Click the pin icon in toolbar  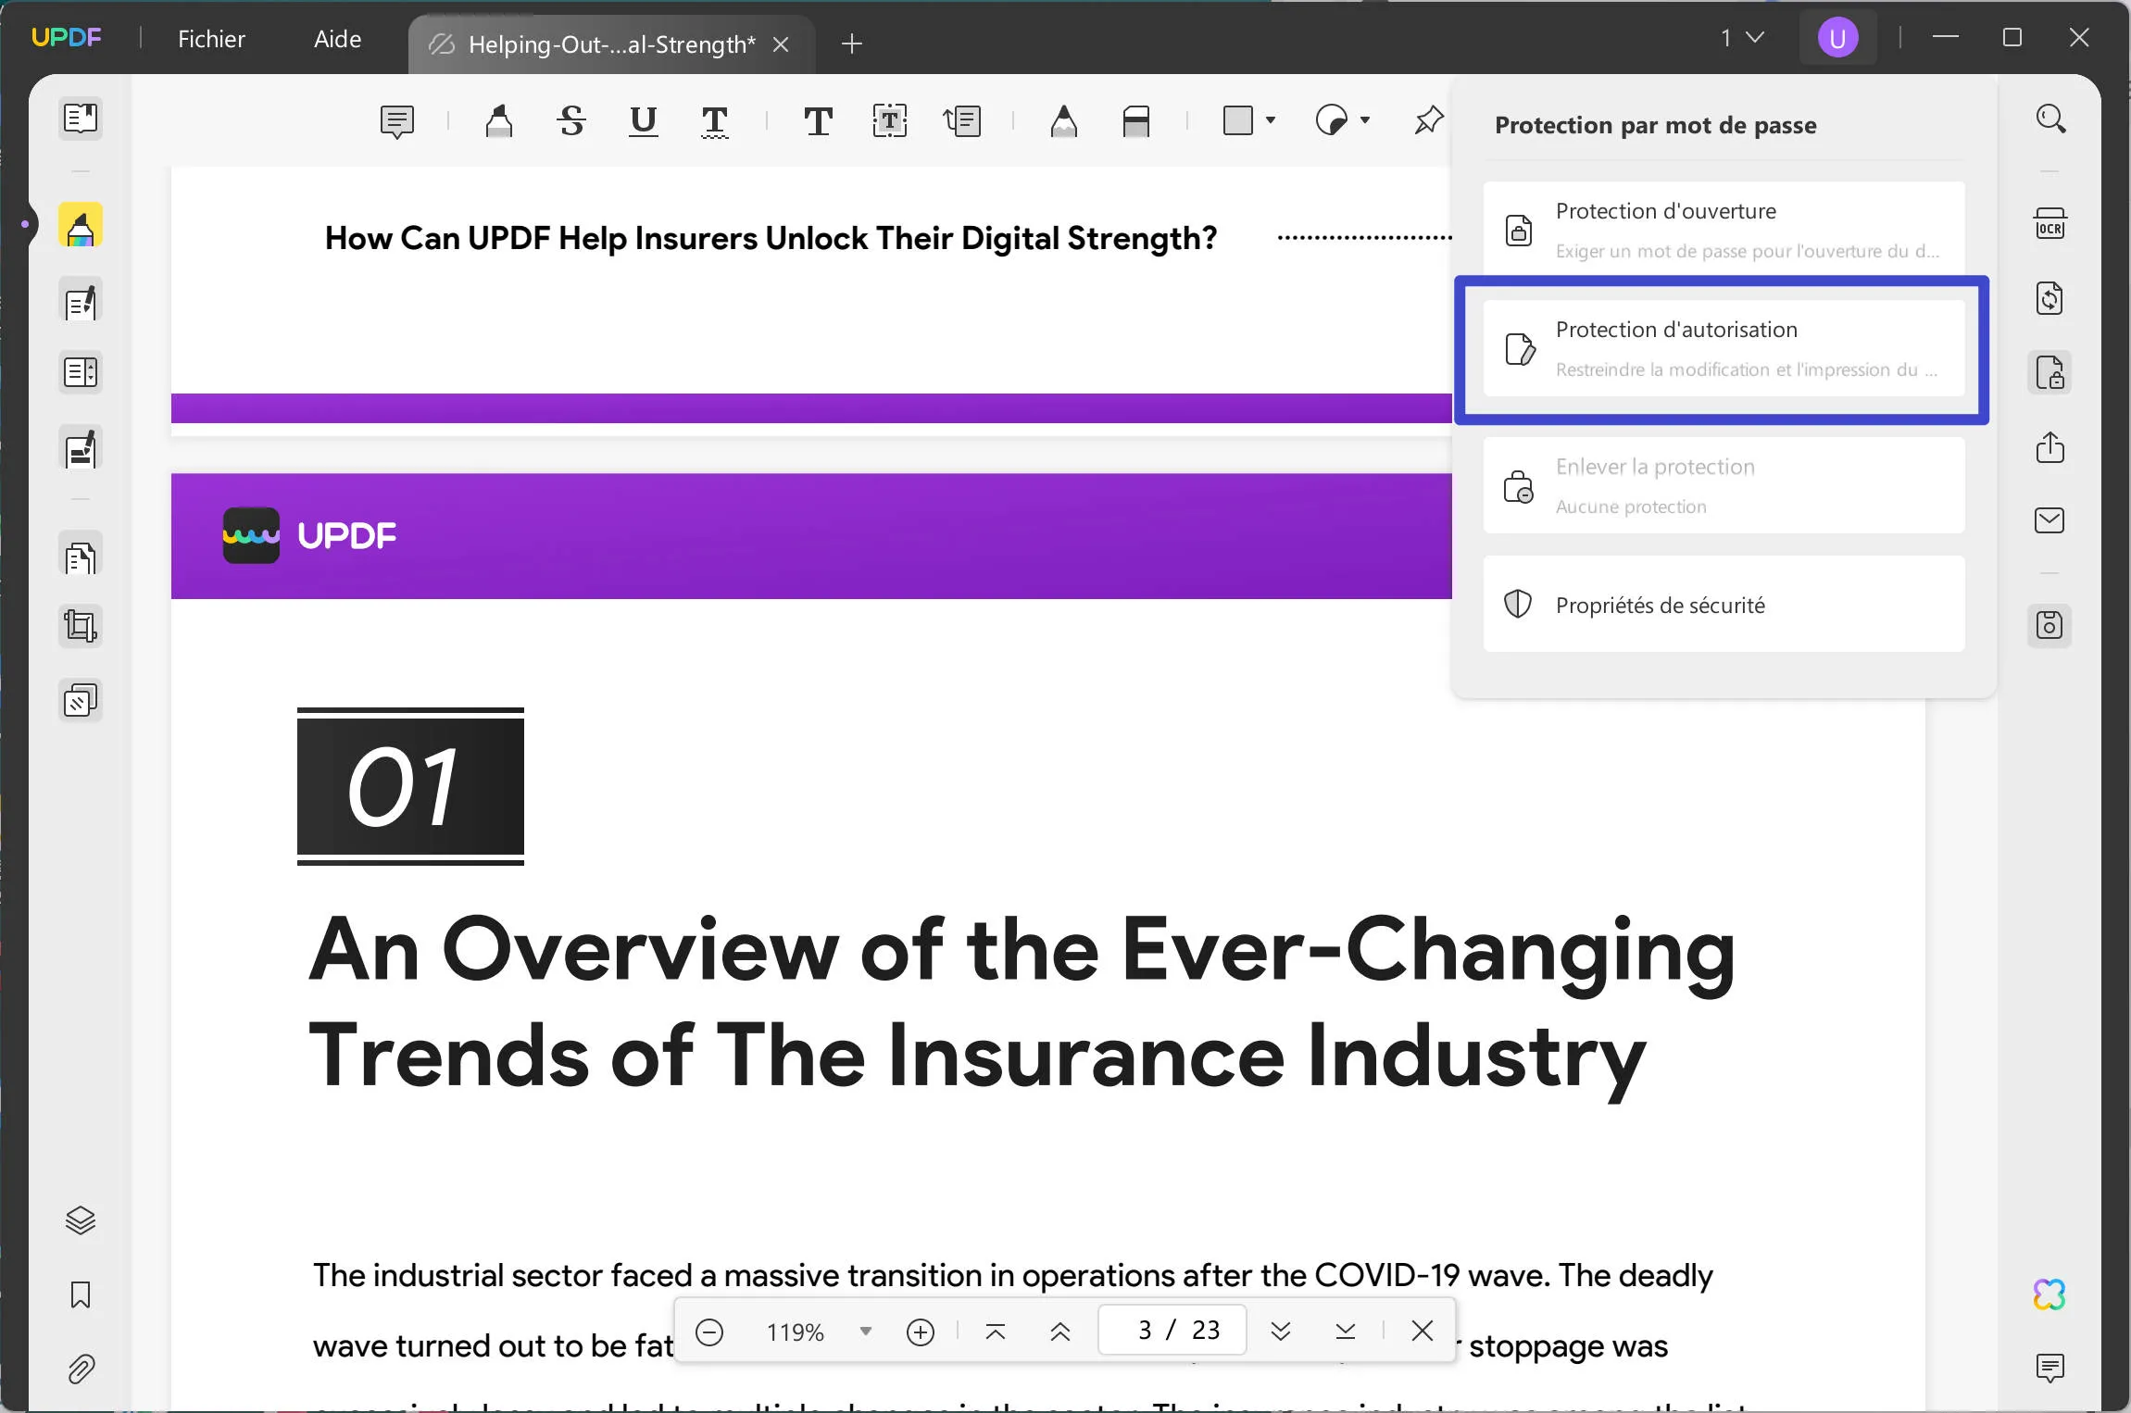tap(1428, 120)
